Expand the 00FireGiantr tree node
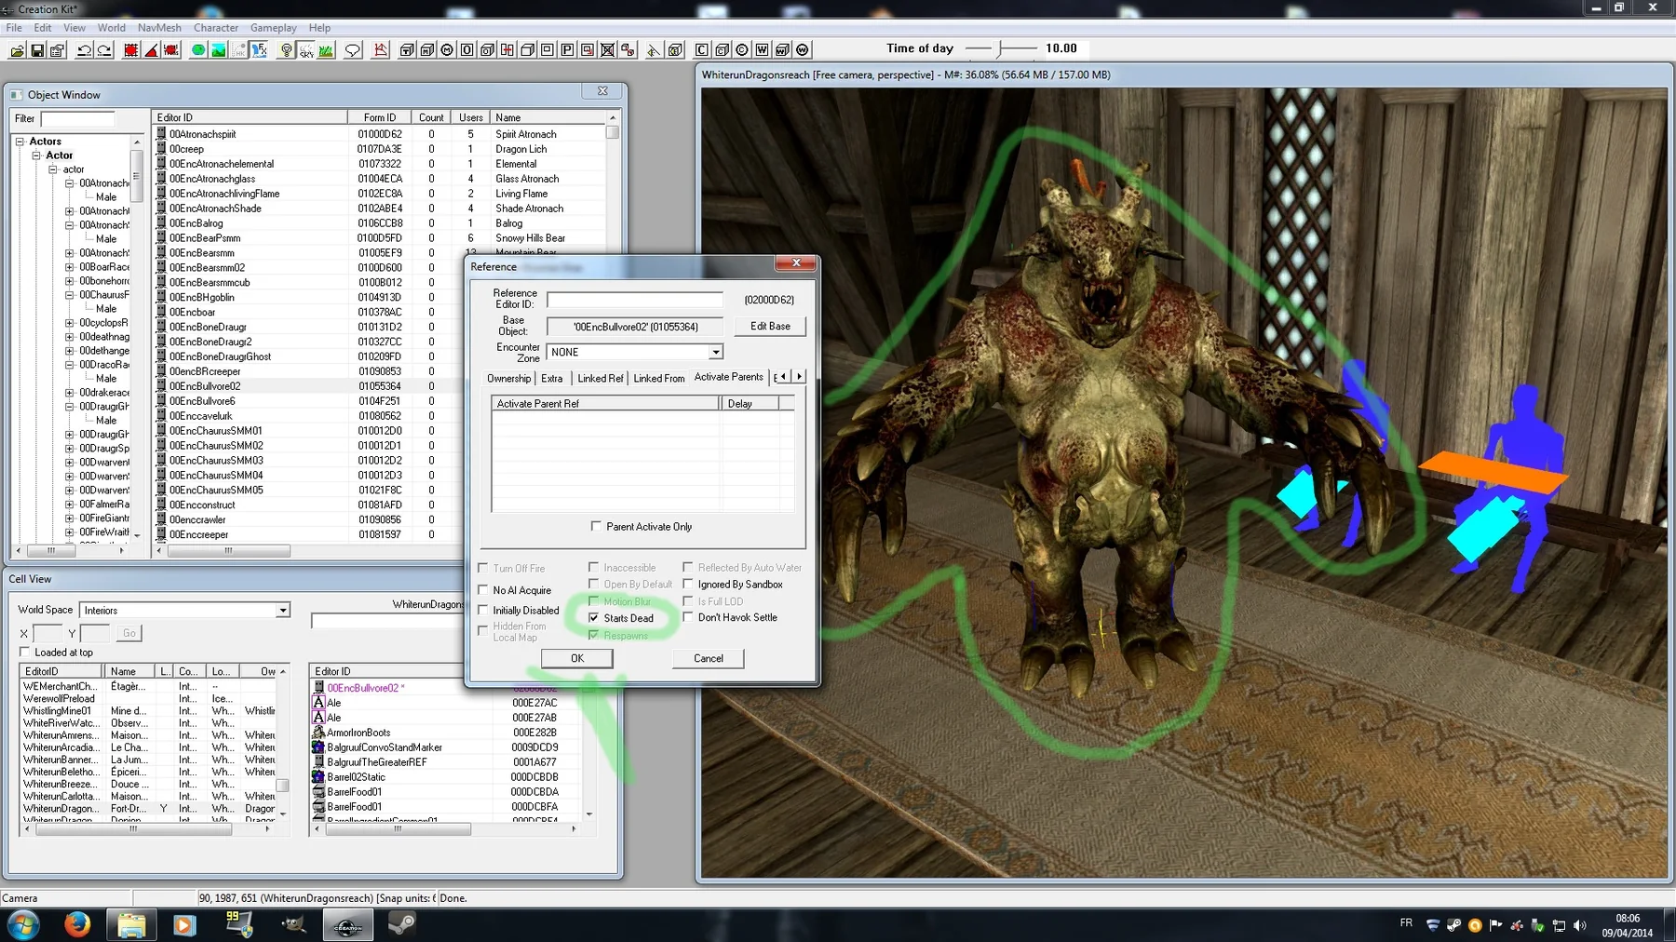Image resolution: width=1676 pixels, height=942 pixels. 70,518
